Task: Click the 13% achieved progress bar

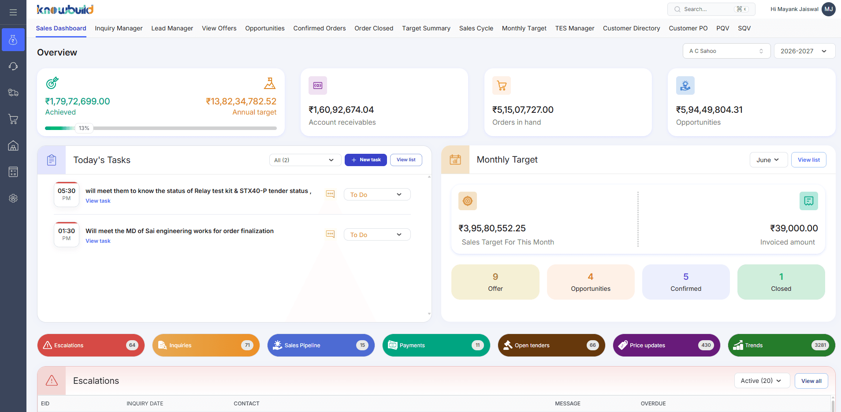Action: pos(161,128)
